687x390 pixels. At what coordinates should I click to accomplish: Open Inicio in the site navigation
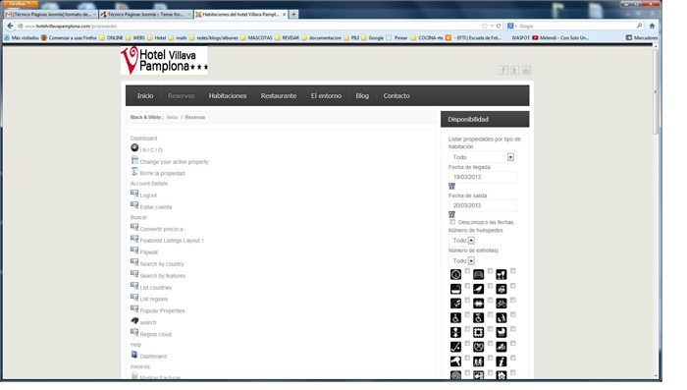click(145, 95)
